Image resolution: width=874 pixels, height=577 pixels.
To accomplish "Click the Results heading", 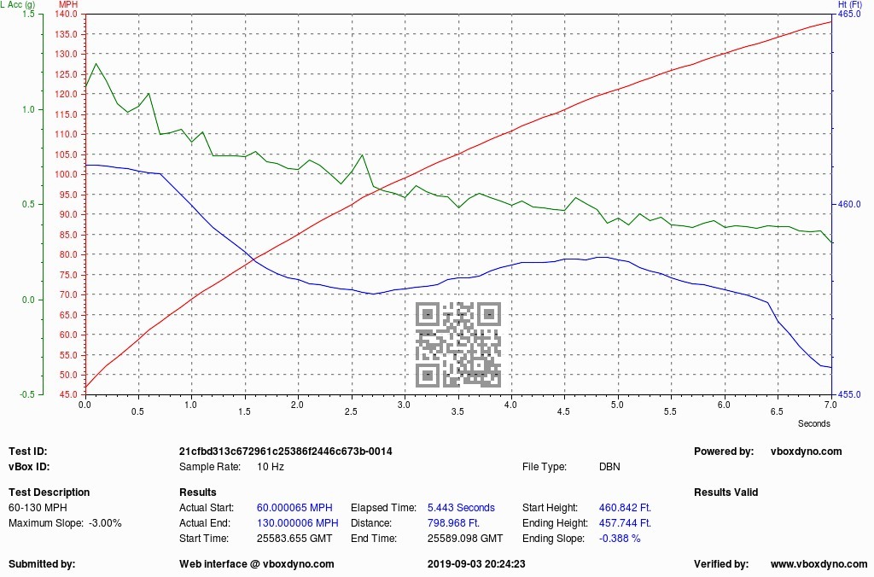I will click(197, 492).
